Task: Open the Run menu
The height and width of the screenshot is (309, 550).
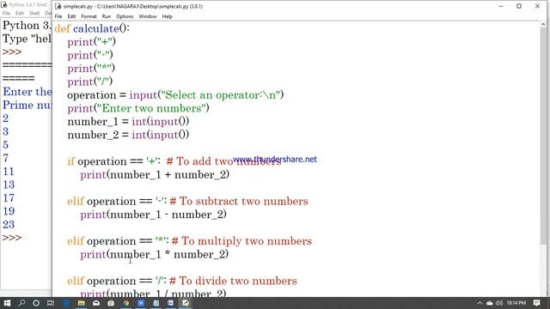Action: tap(107, 16)
